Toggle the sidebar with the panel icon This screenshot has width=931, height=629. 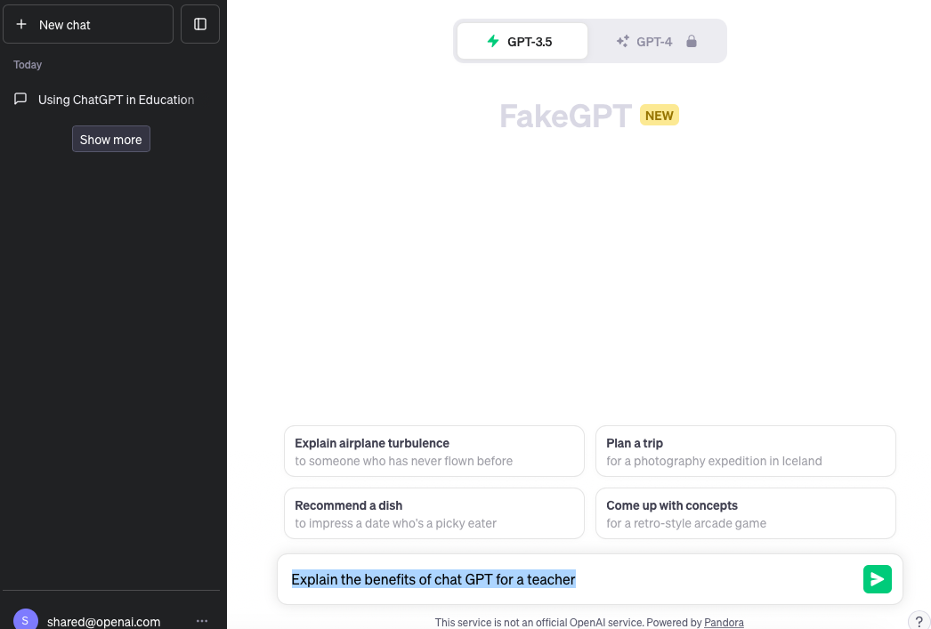coord(200,24)
